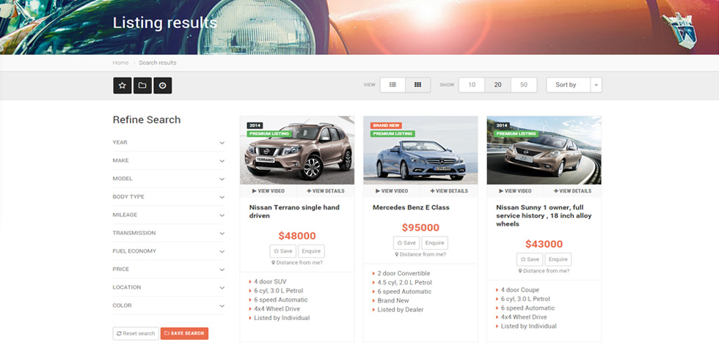Expand the Price filter
The image size is (719, 345).
[x=169, y=269]
